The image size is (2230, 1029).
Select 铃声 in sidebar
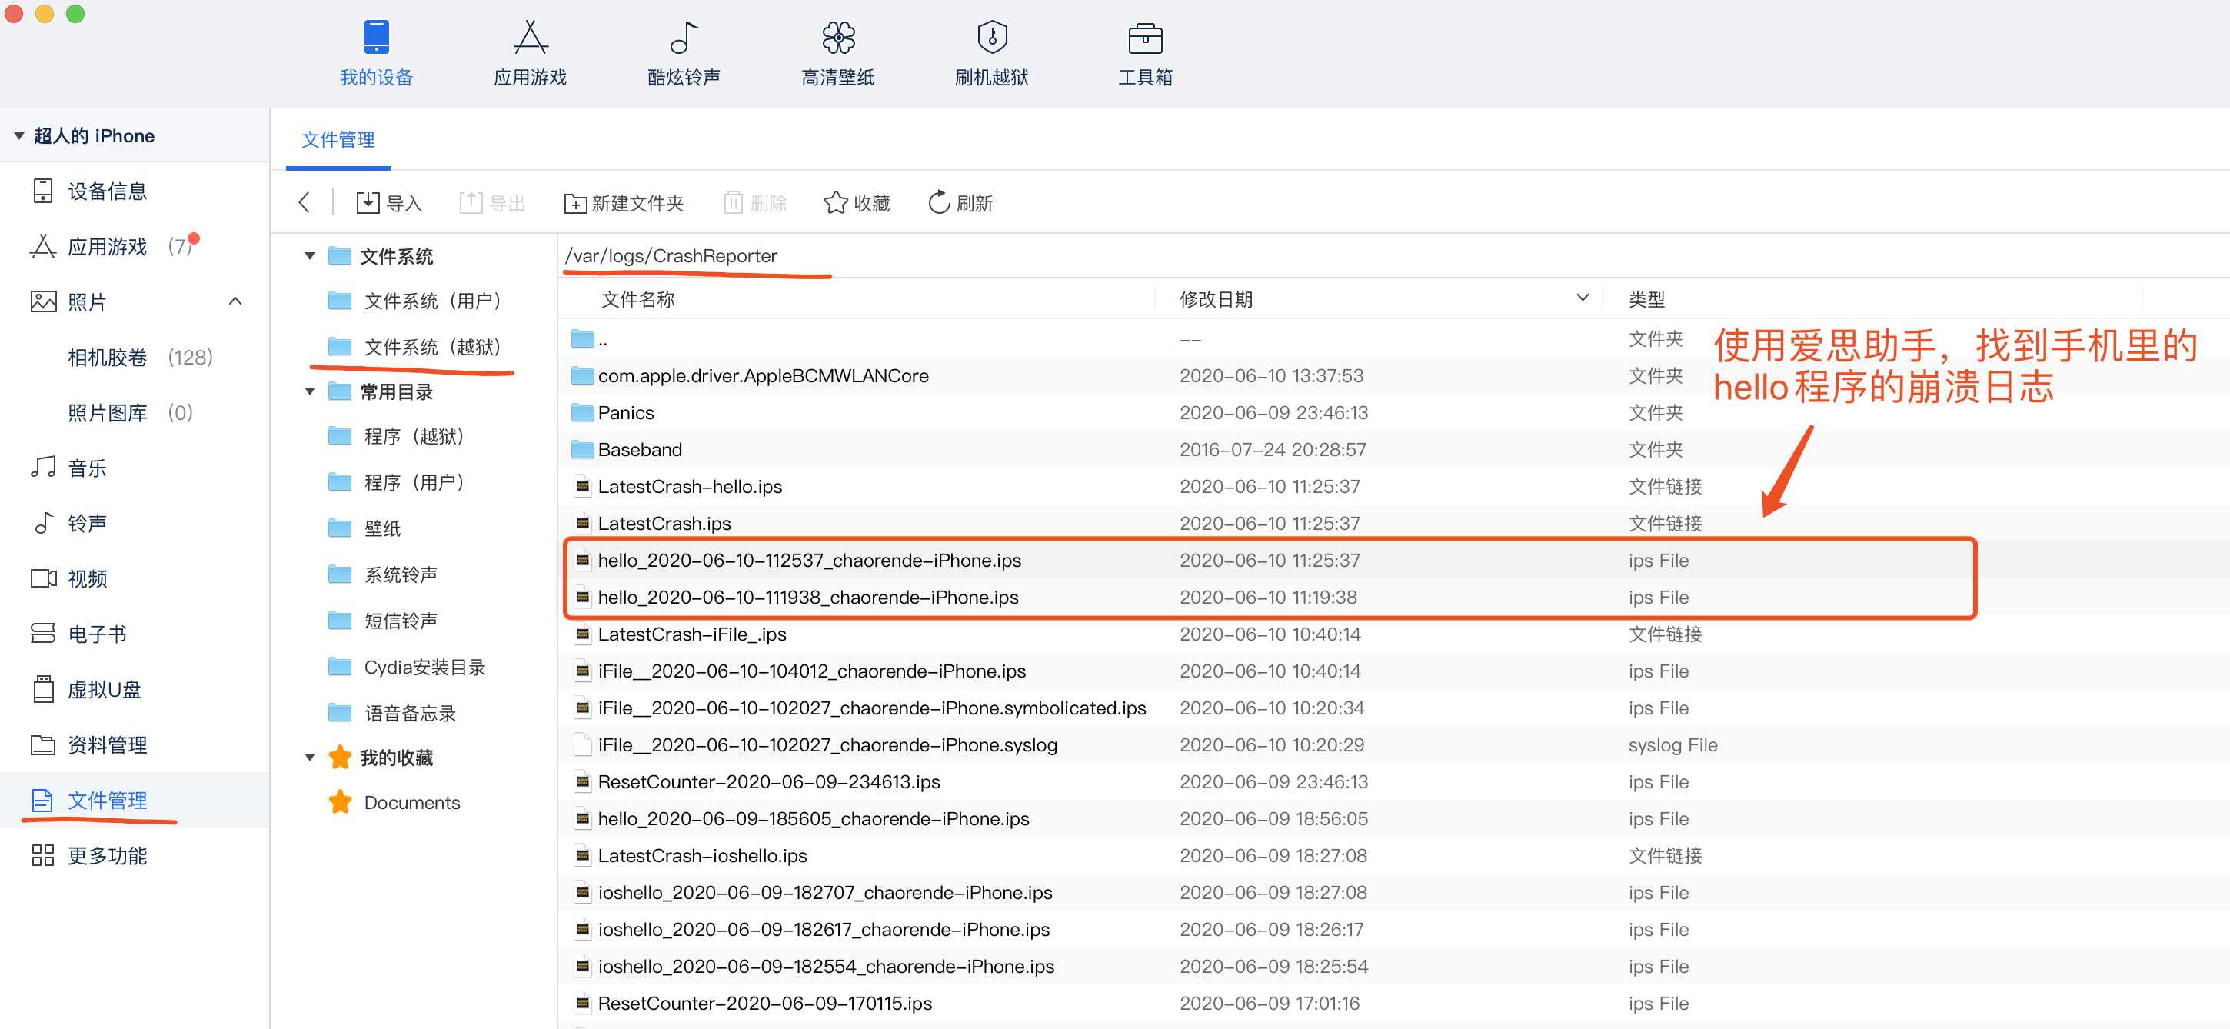point(135,524)
